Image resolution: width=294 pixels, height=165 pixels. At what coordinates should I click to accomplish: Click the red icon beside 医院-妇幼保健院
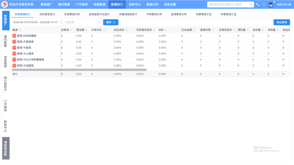click(14, 35)
